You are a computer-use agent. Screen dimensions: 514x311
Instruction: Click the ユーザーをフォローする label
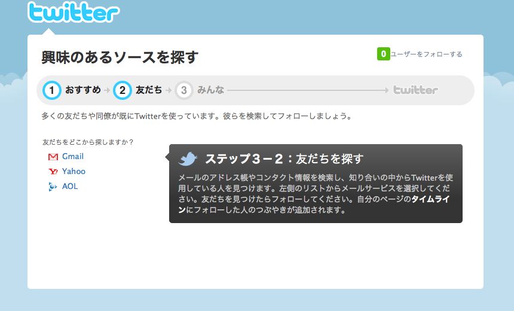(x=426, y=54)
